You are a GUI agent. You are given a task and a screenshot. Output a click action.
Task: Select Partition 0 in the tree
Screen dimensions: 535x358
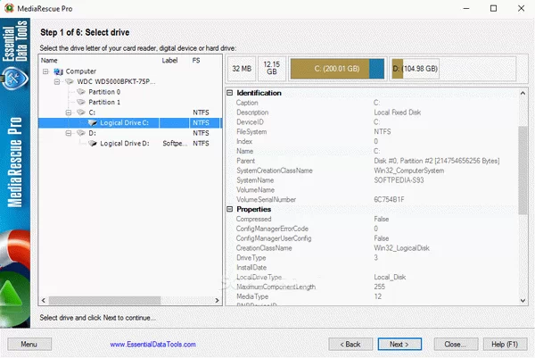[104, 92]
